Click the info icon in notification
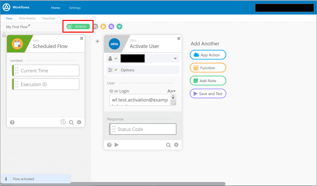The height and width of the screenshot is (186, 317). (6, 179)
